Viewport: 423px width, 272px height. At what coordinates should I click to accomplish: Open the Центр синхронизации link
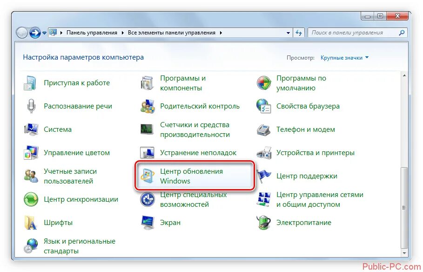(81, 199)
